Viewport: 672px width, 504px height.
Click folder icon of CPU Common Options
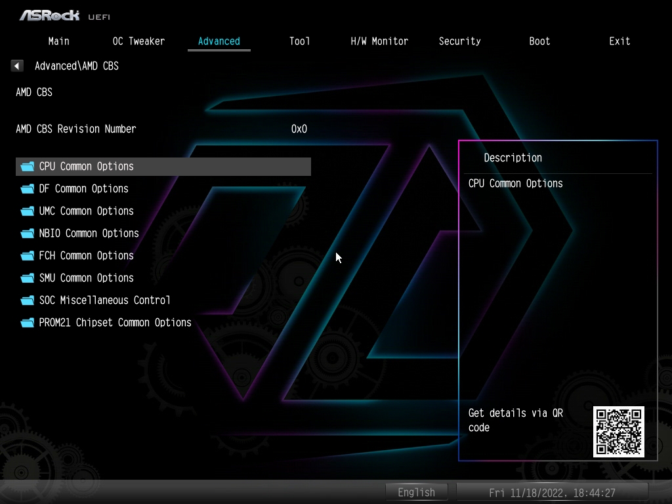tap(28, 166)
